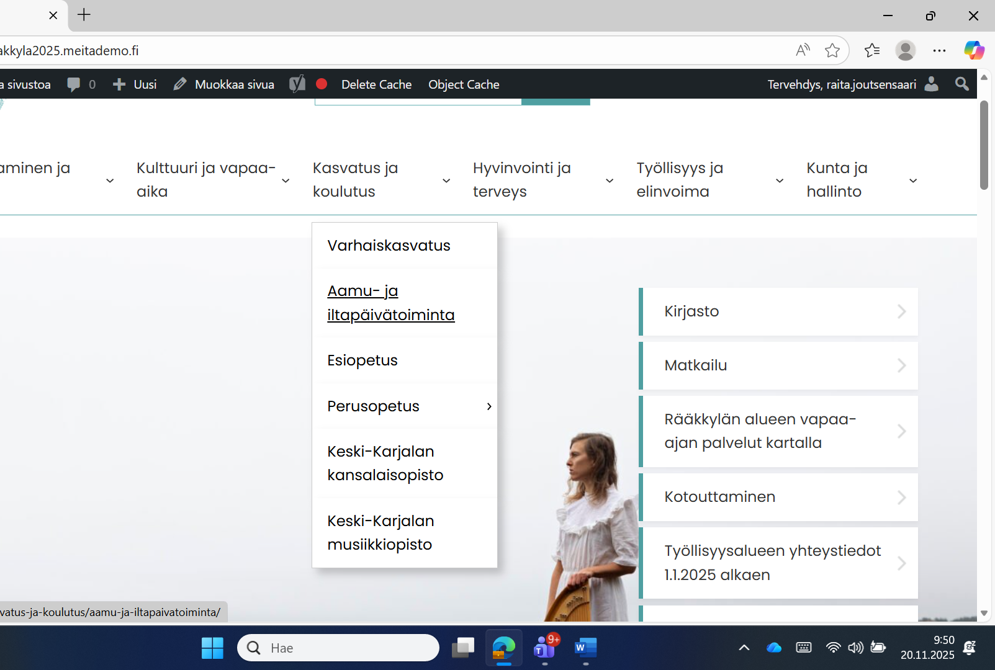Viewport: 995px width, 670px height.
Task: Open the Yoast SEO admin bar menu
Action: (298, 84)
